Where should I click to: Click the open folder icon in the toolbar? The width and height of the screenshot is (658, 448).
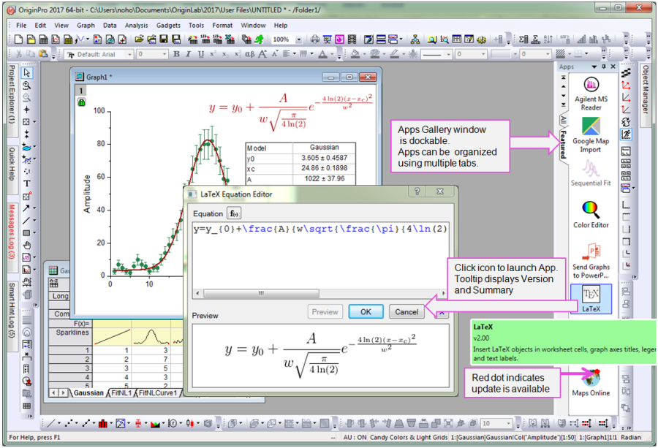pyautogui.click(x=140, y=39)
